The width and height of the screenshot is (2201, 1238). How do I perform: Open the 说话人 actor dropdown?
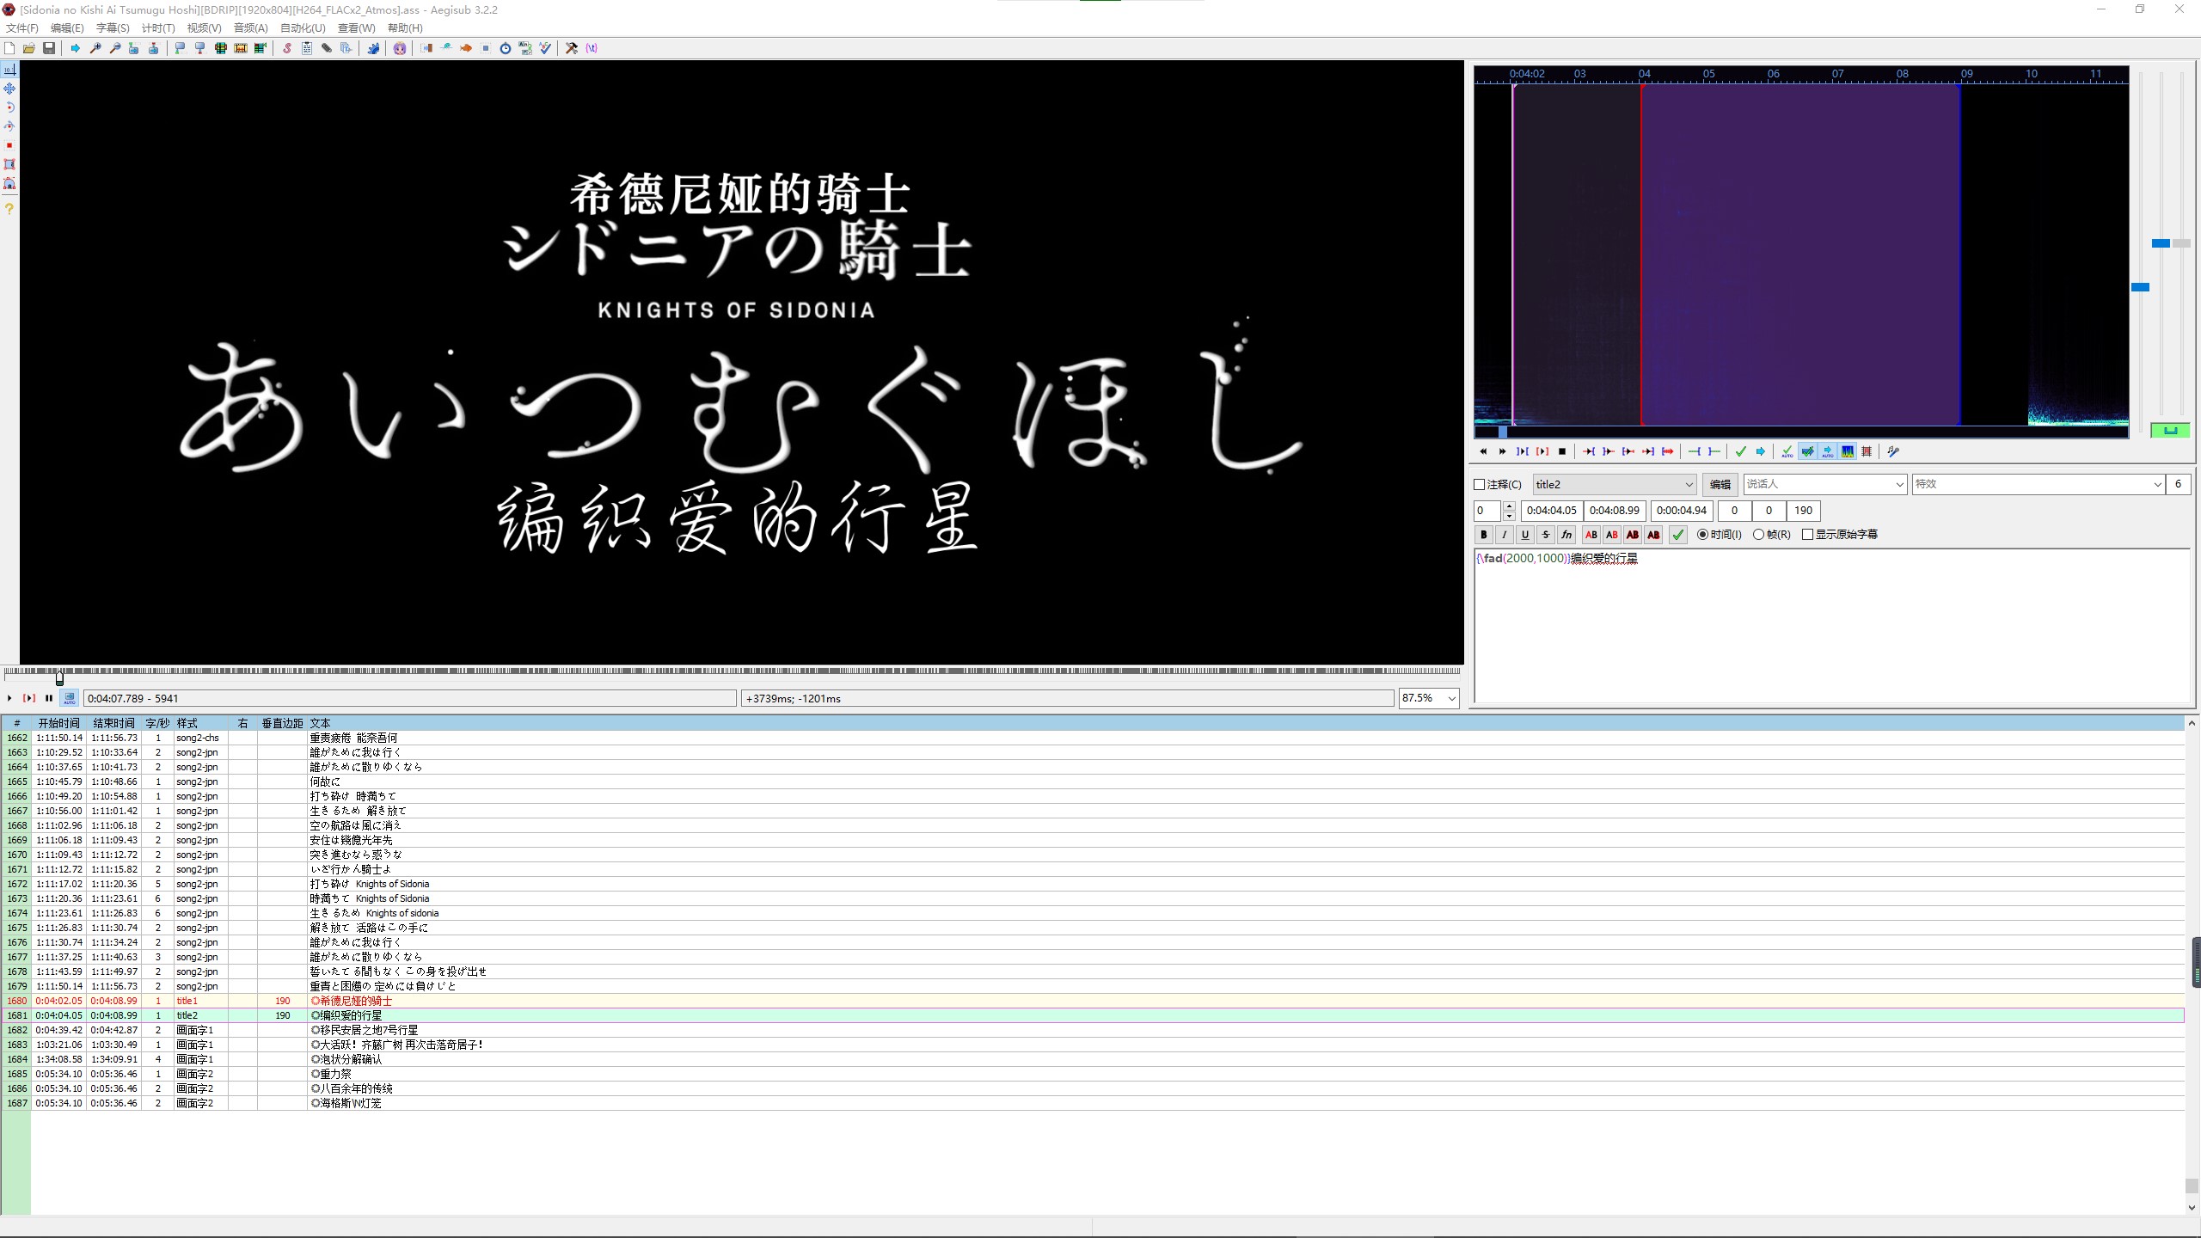point(1825,485)
